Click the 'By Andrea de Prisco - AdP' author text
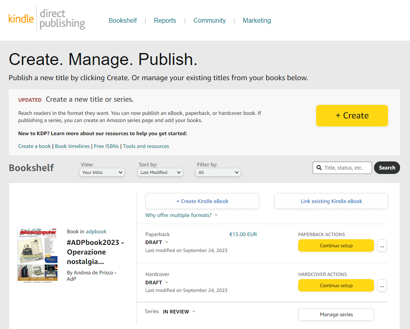The width and height of the screenshot is (410, 329). click(x=92, y=276)
